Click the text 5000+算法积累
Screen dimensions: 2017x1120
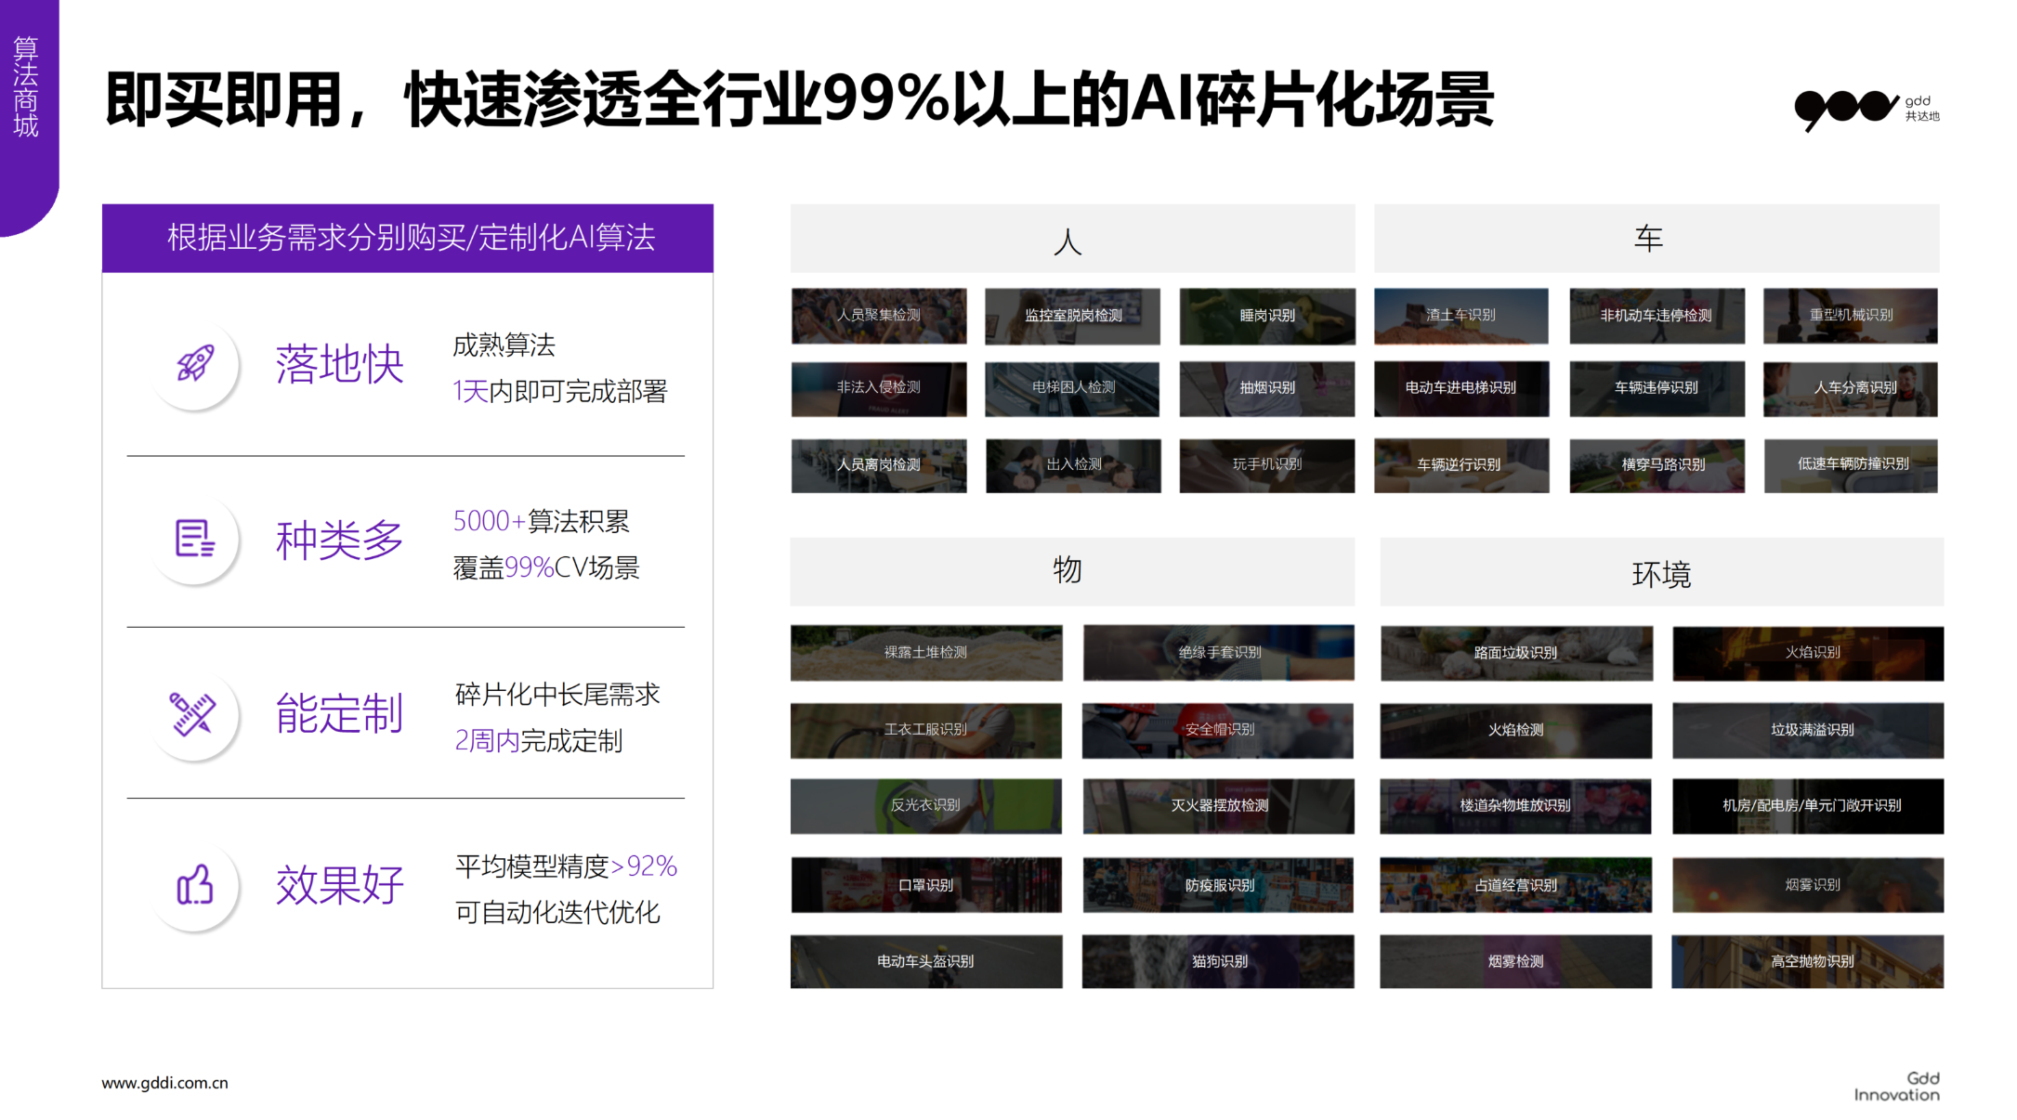pos(542,521)
